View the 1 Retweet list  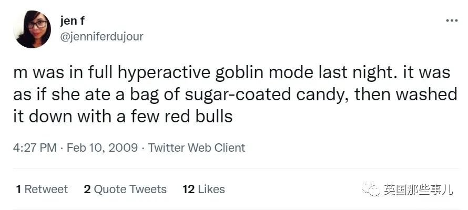[42, 189]
